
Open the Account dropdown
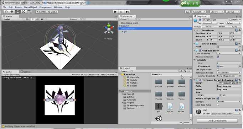pos(199,12)
